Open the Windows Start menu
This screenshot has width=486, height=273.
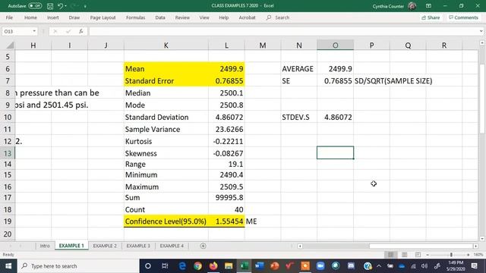coord(8,266)
